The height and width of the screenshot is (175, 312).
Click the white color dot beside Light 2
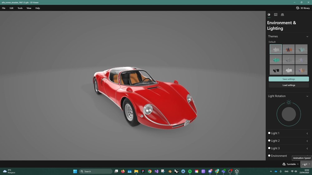tap(269, 140)
